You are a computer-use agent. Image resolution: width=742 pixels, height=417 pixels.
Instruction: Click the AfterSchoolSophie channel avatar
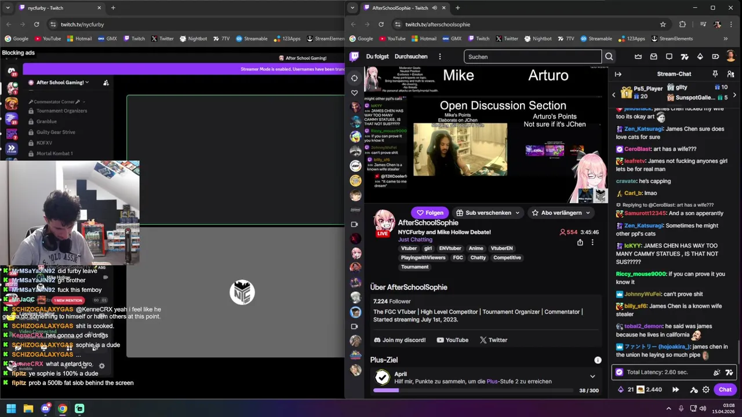384,222
